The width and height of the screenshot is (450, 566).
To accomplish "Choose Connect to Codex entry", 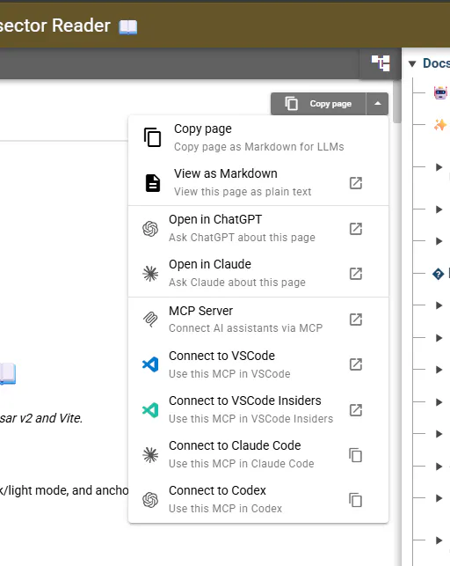I will click(x=258, y=500).
